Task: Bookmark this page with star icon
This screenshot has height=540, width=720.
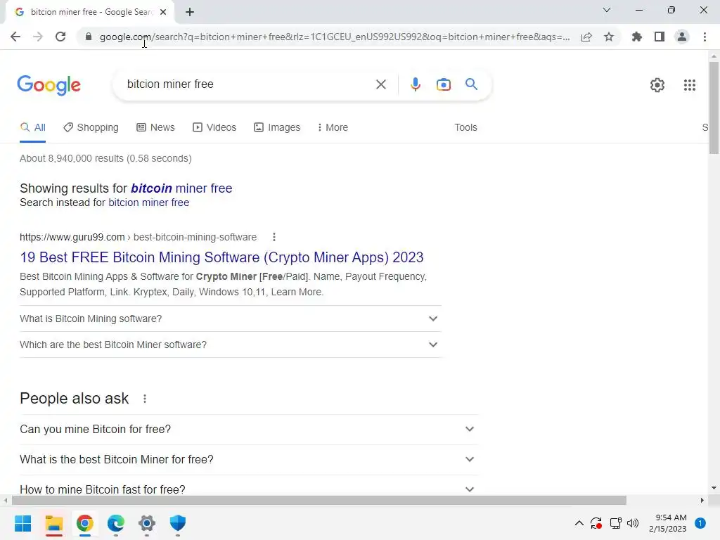Action: 608,37
